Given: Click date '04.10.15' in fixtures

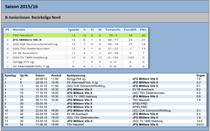Looking at the screenshot, I should 41,86.
